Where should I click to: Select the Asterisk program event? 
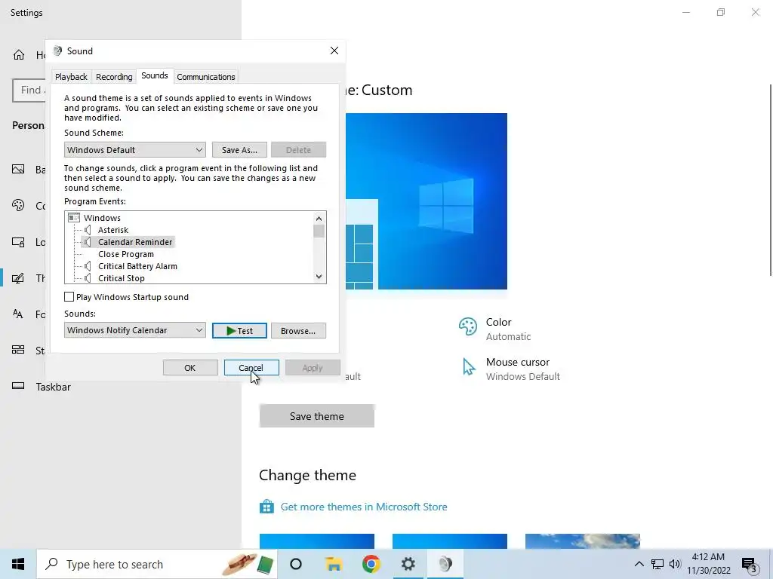coord(113,230)
